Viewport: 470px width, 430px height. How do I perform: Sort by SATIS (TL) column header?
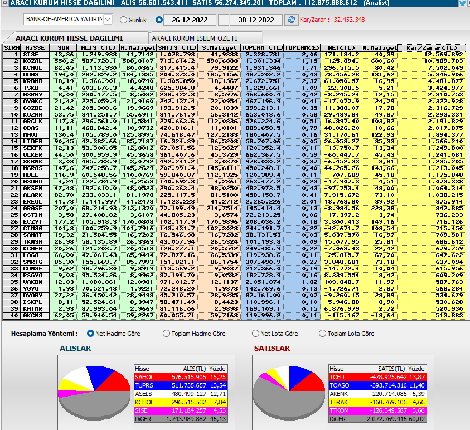[177, 47]
